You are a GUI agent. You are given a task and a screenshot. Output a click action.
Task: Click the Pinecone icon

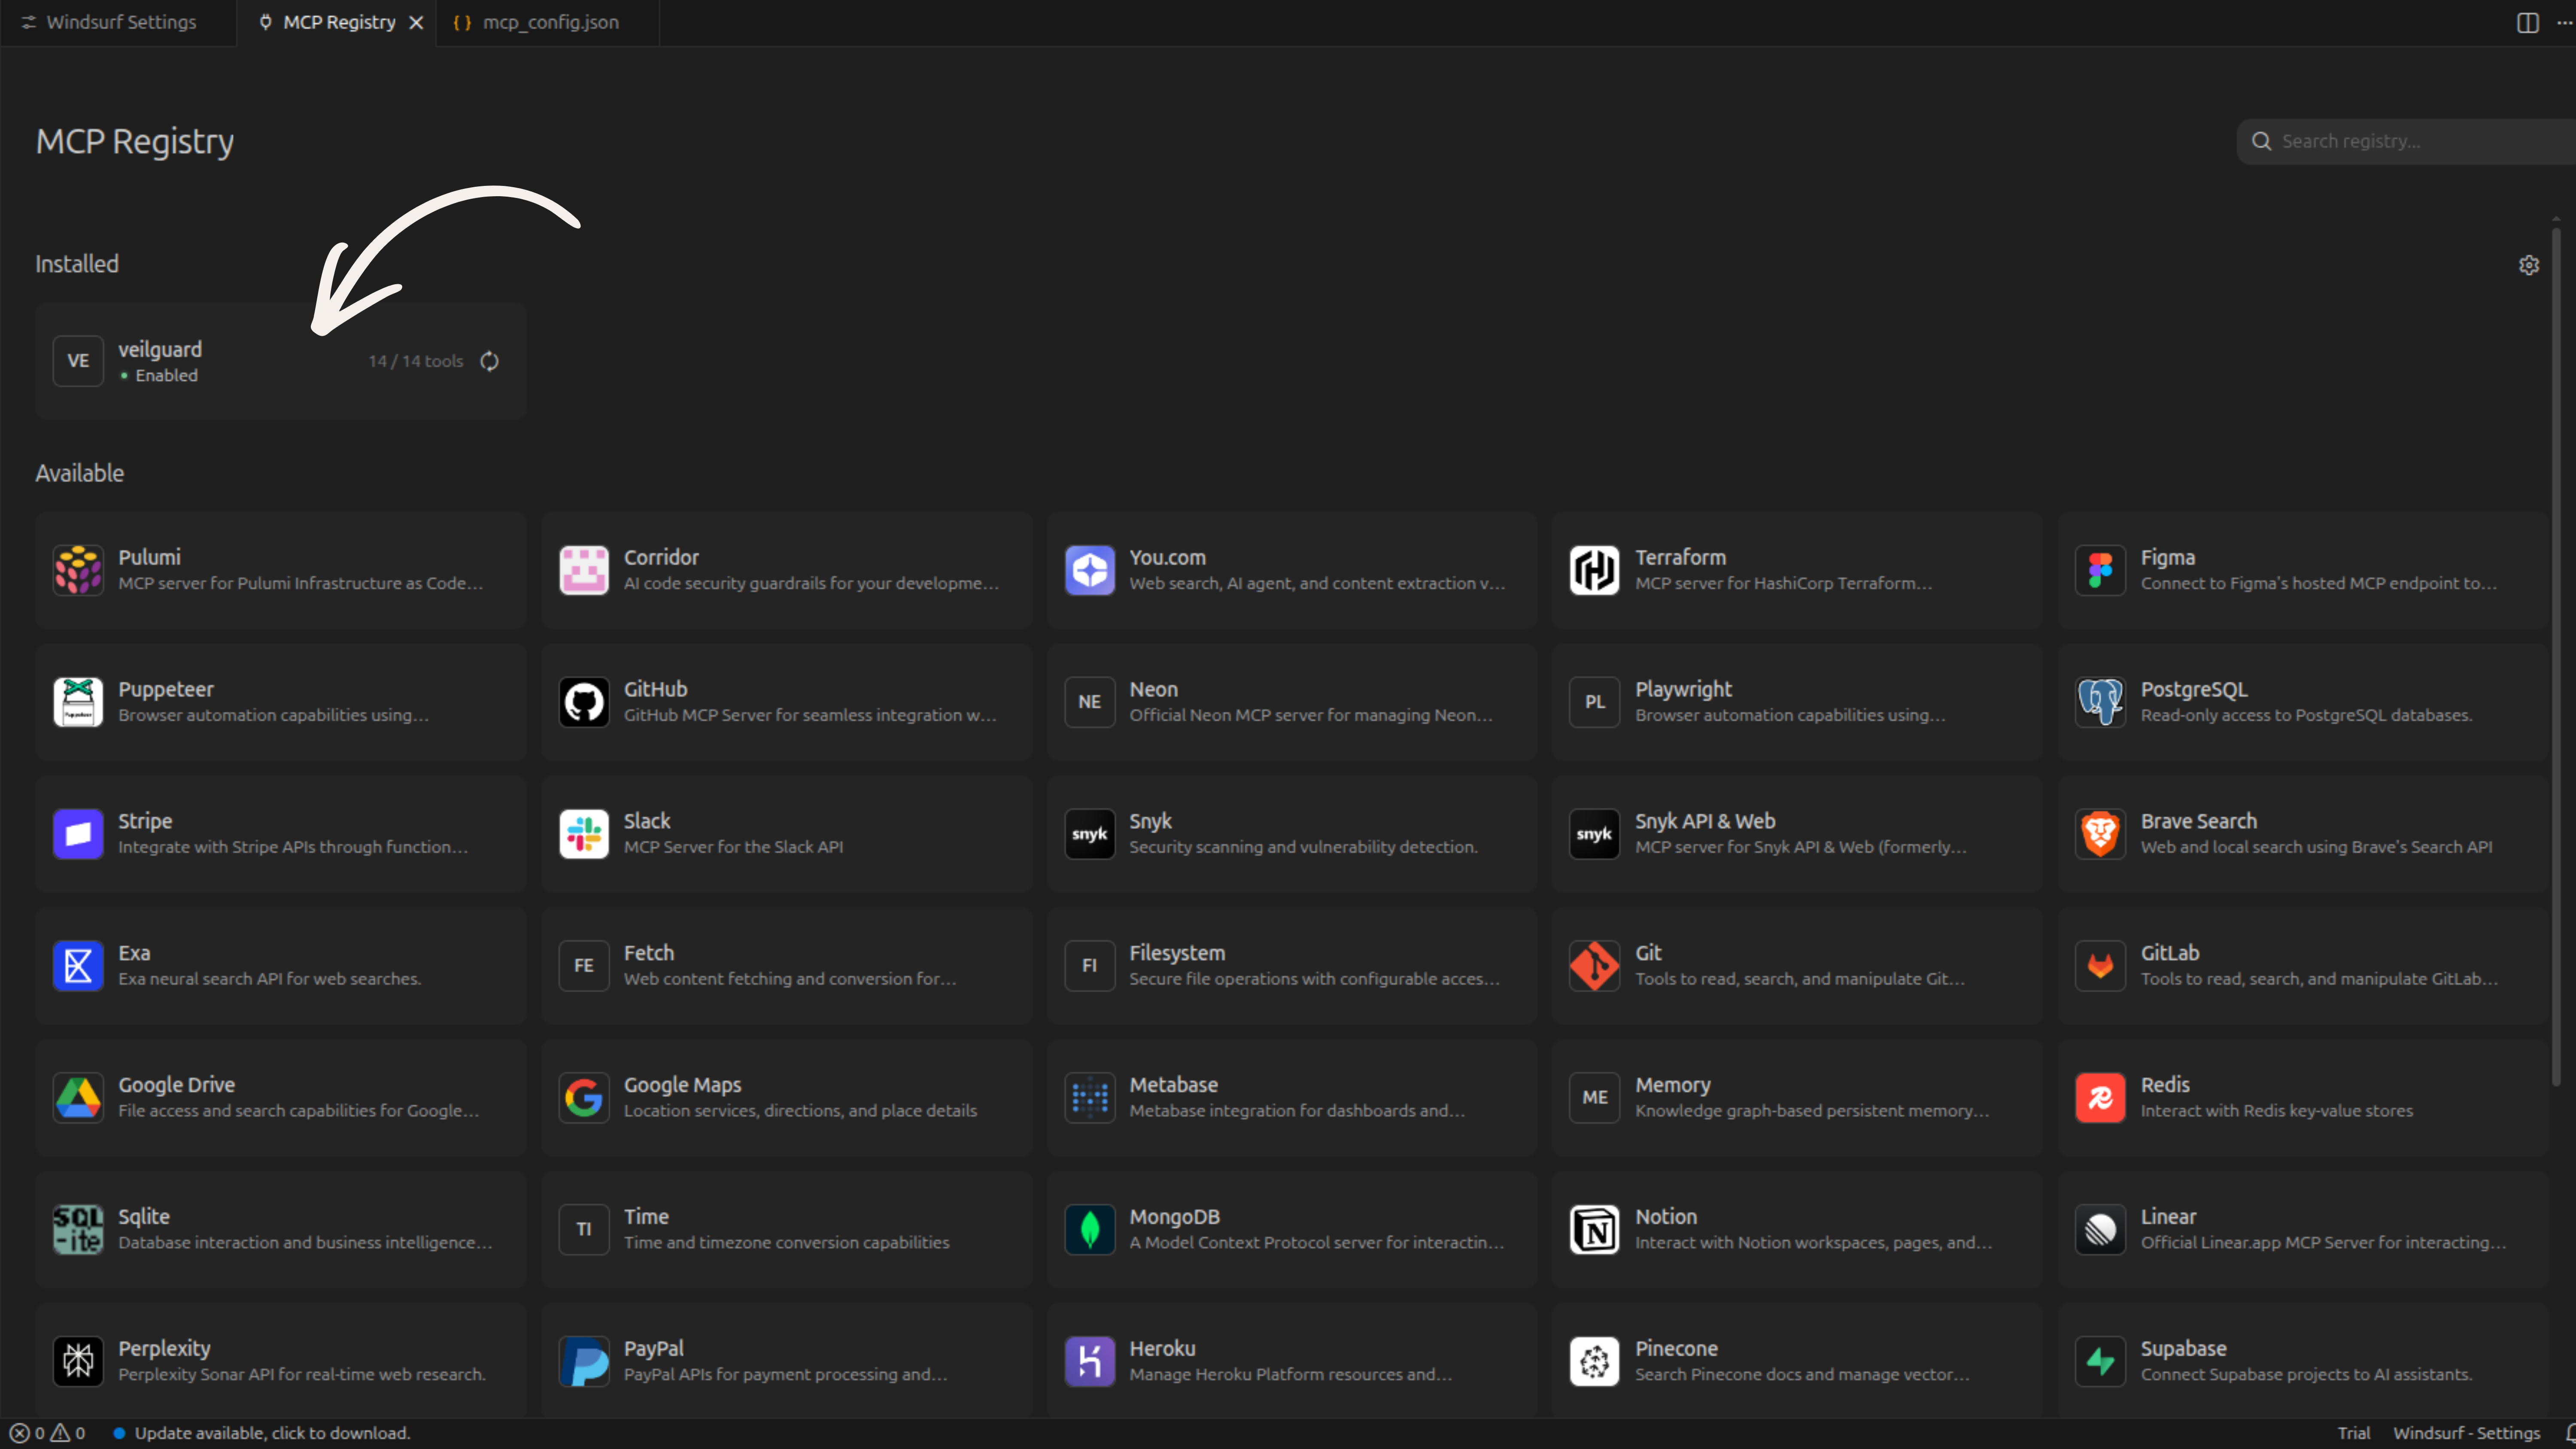(1595, 1362)
